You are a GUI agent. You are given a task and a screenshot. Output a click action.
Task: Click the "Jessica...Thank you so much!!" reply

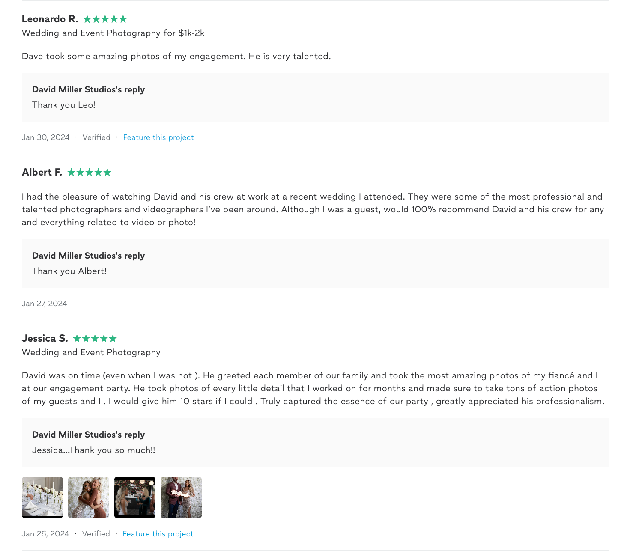94,450
